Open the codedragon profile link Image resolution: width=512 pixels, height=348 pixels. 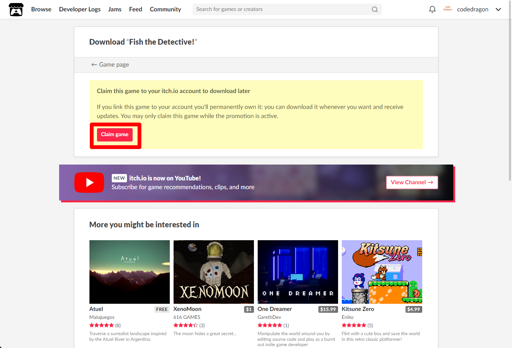tap(473, 9)
